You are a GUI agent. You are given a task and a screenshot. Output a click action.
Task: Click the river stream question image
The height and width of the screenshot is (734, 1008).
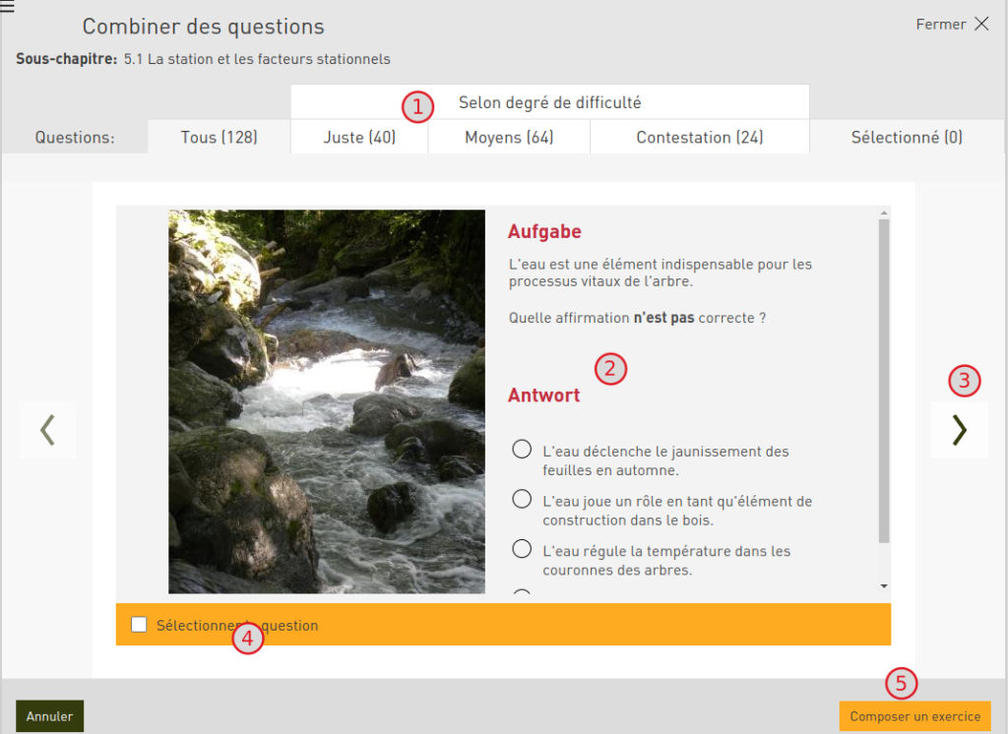pos(327,401)
